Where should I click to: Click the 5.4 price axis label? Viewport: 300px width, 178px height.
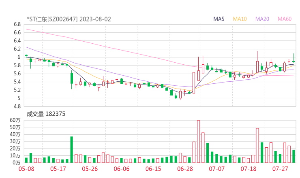(x=17, y=82)
